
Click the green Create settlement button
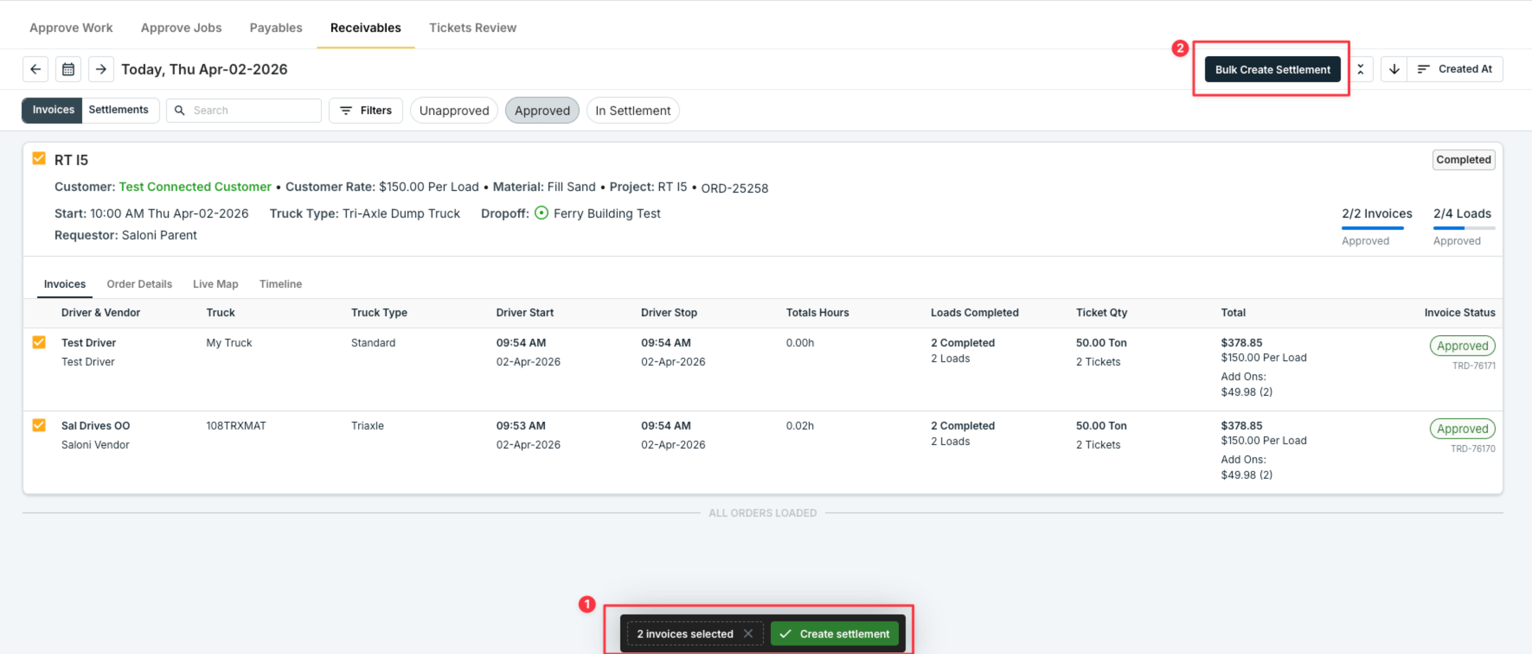[x=834, y=633]
